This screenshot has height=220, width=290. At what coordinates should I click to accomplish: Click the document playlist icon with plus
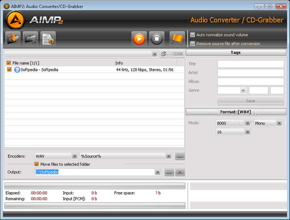[x=48, y=39]
